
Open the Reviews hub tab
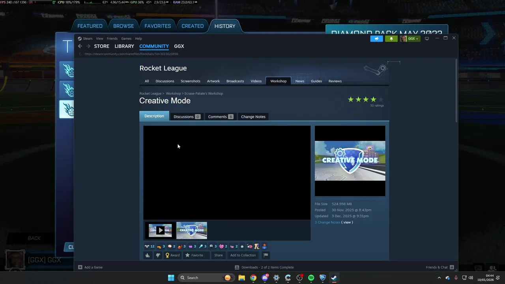click(x=335, y=81)
